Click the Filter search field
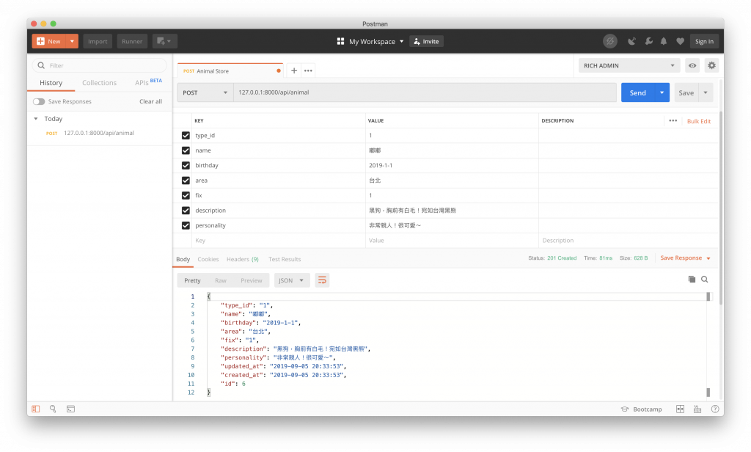Viewport: 751px width, 452px height. point(100,65)
